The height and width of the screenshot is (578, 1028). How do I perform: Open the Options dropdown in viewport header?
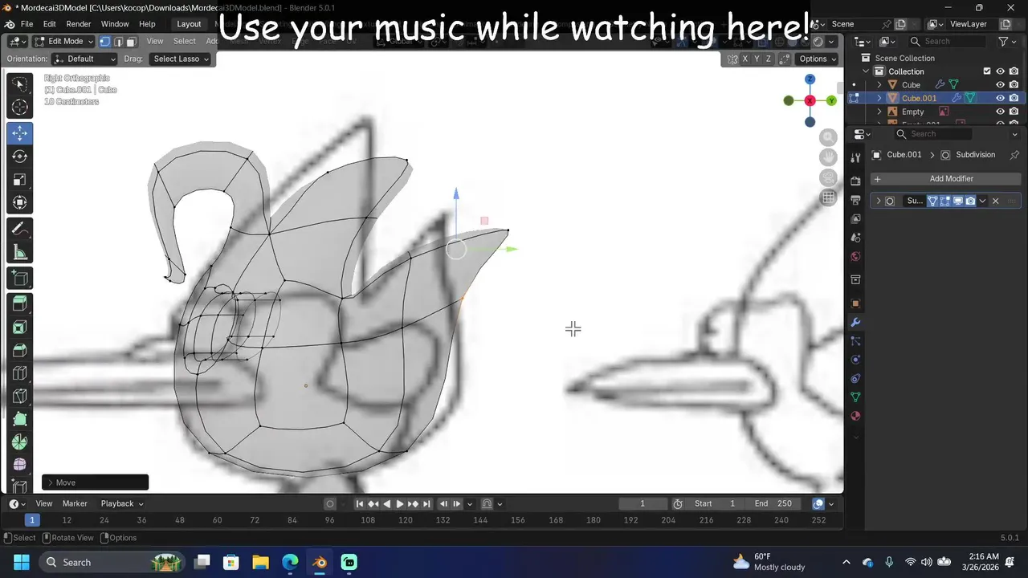click(817, 59)
